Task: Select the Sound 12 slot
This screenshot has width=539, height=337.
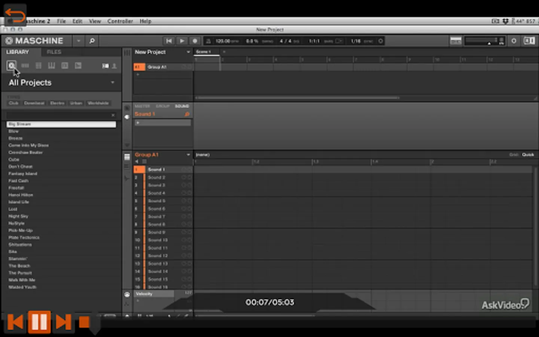Action: click(x=163, y=256)
